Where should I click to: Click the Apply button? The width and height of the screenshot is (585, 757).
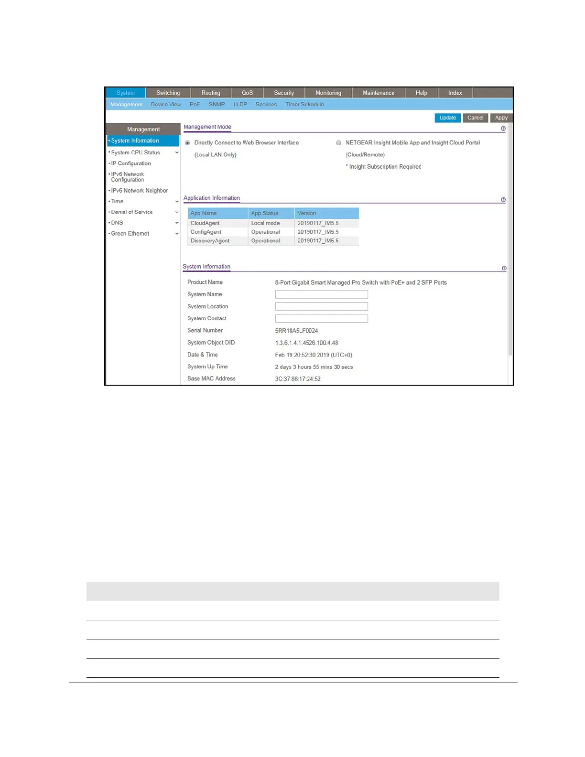[x=501, y=118]
